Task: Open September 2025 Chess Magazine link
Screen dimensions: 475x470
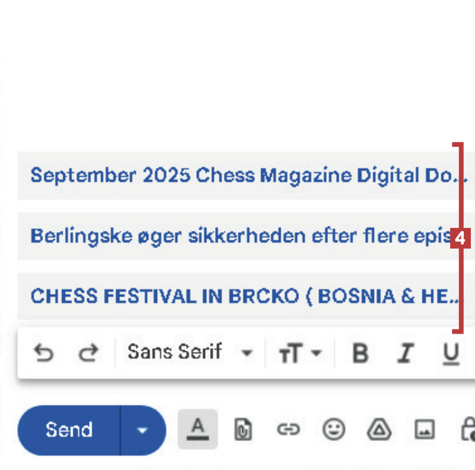Action: pyautogui.click(x=242, y=175)
